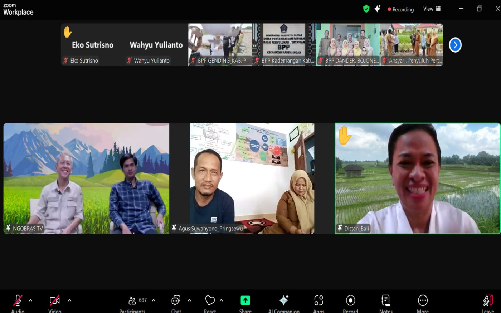Image resolution: width=501 pixels, height=313 pixels.
Task: Turn on camera with Video button
Action: tap(55, 300)
